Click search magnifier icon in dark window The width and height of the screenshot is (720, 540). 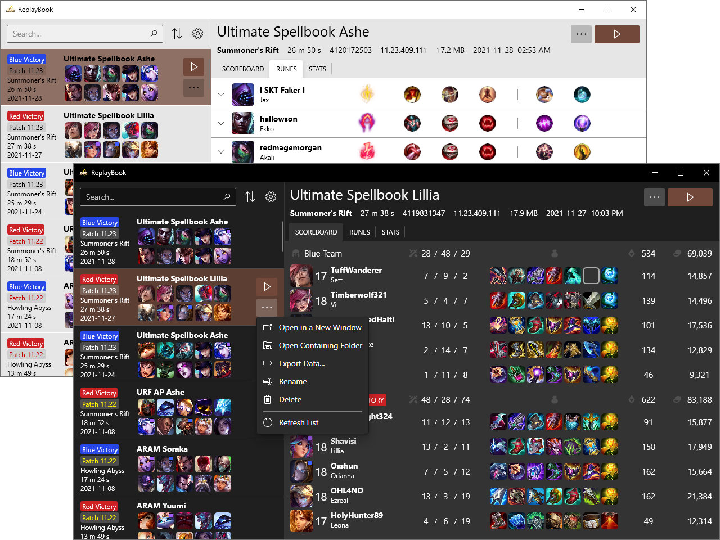(x=227, y=197)
